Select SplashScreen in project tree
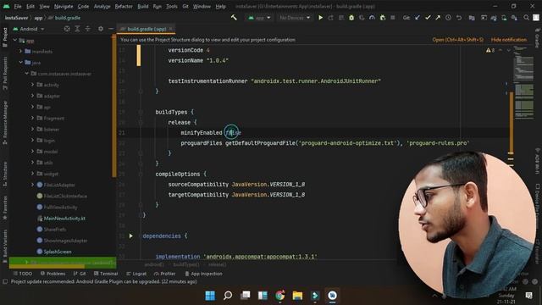The image size is (542, 305). coord(58,252)
